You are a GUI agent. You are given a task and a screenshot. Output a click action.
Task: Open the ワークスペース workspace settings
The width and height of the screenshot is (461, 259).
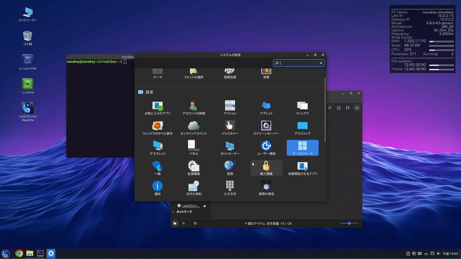pos(302,148)
